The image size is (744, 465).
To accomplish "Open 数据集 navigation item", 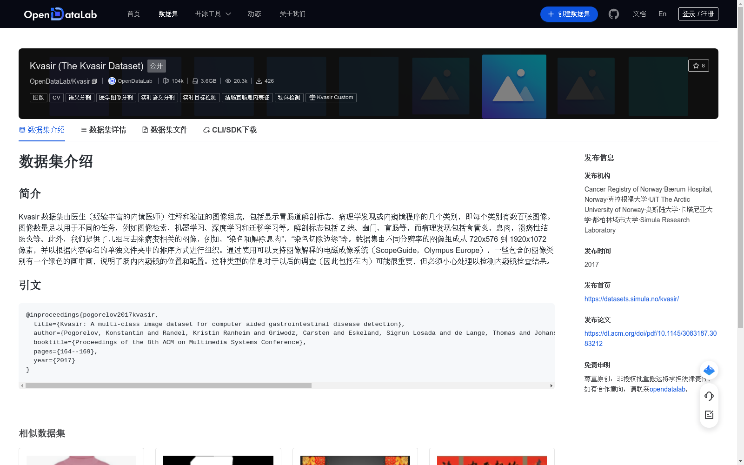I will [168, 14].
